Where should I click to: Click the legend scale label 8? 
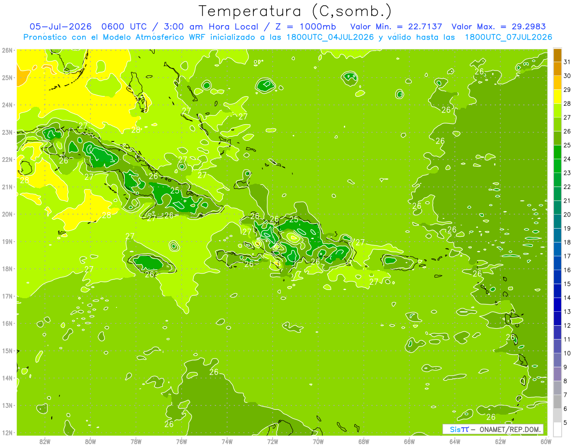coord(565,381)
